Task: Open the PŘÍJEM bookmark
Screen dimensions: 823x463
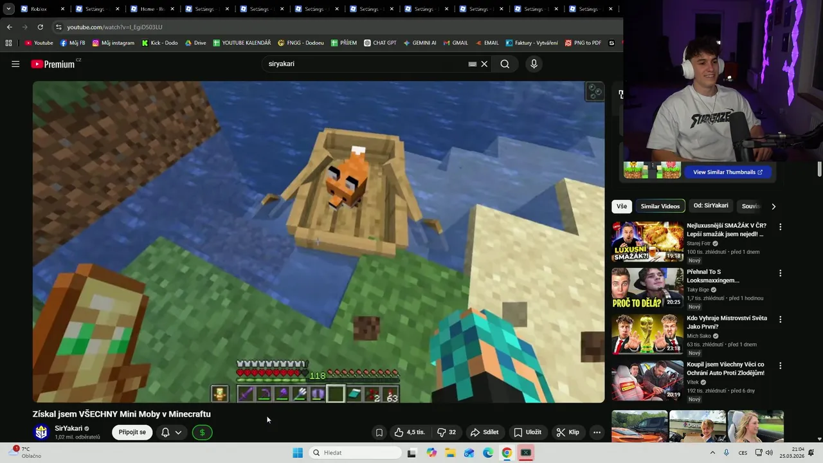Action: (344, 43)
